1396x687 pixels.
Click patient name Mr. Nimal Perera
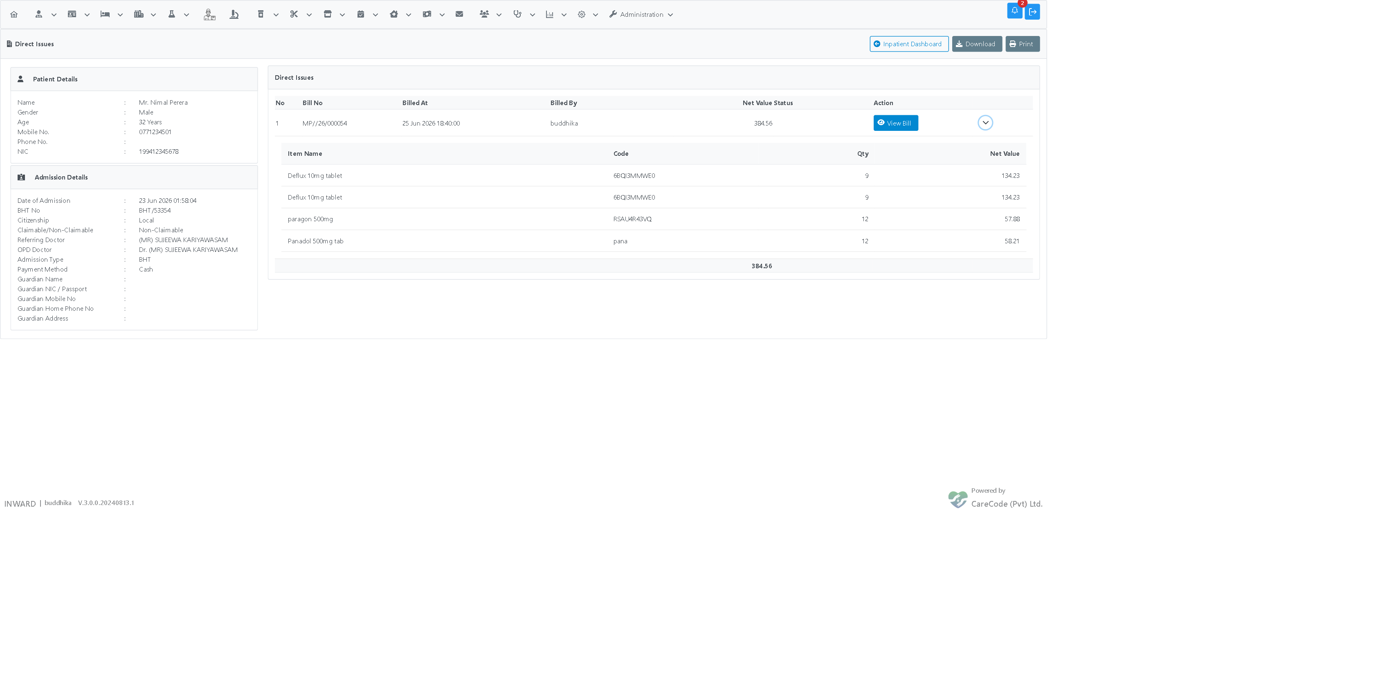point(163,102)
